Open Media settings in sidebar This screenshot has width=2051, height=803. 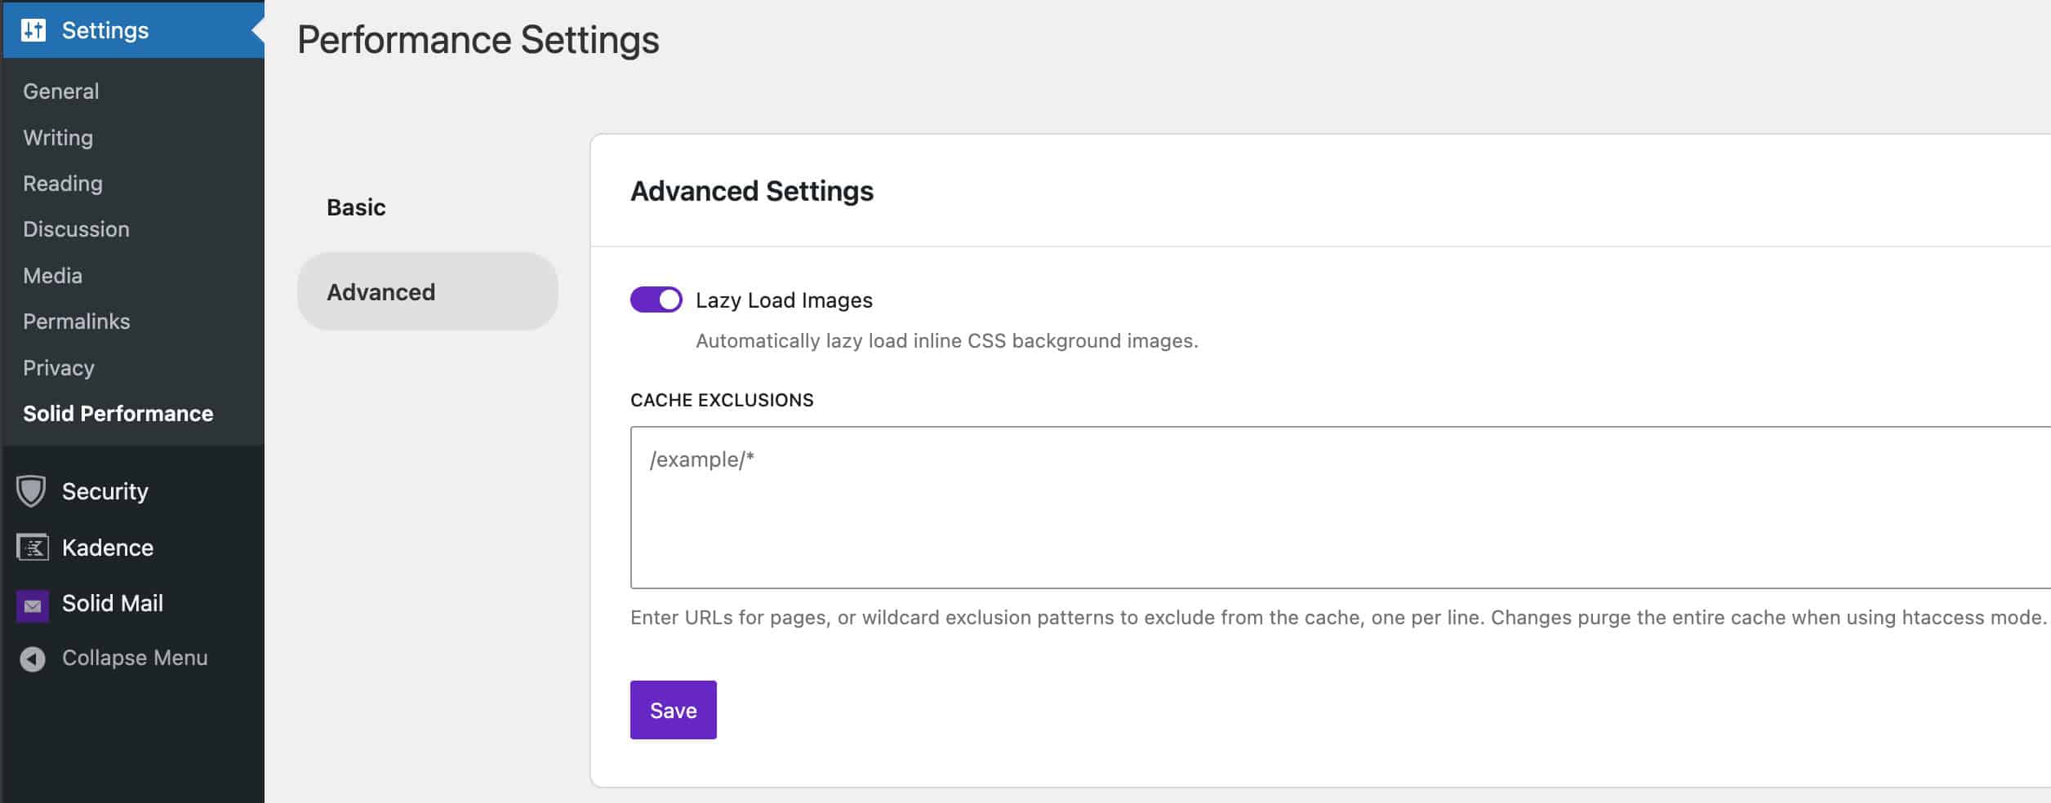[52, 276]
